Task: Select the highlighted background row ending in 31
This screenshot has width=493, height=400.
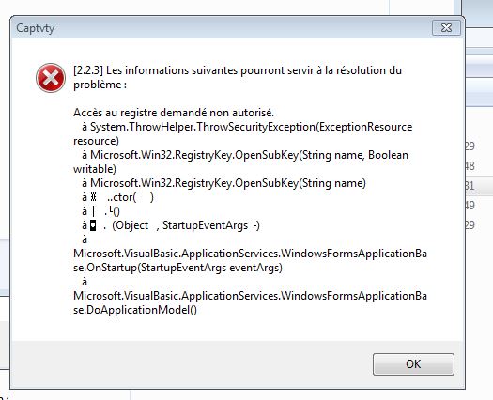Action: [479, 186]
